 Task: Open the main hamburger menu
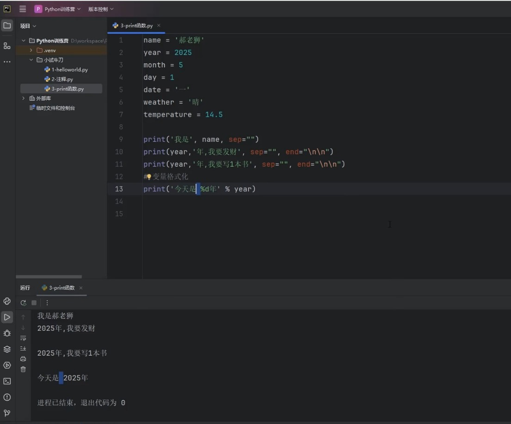tap(23, 9)
